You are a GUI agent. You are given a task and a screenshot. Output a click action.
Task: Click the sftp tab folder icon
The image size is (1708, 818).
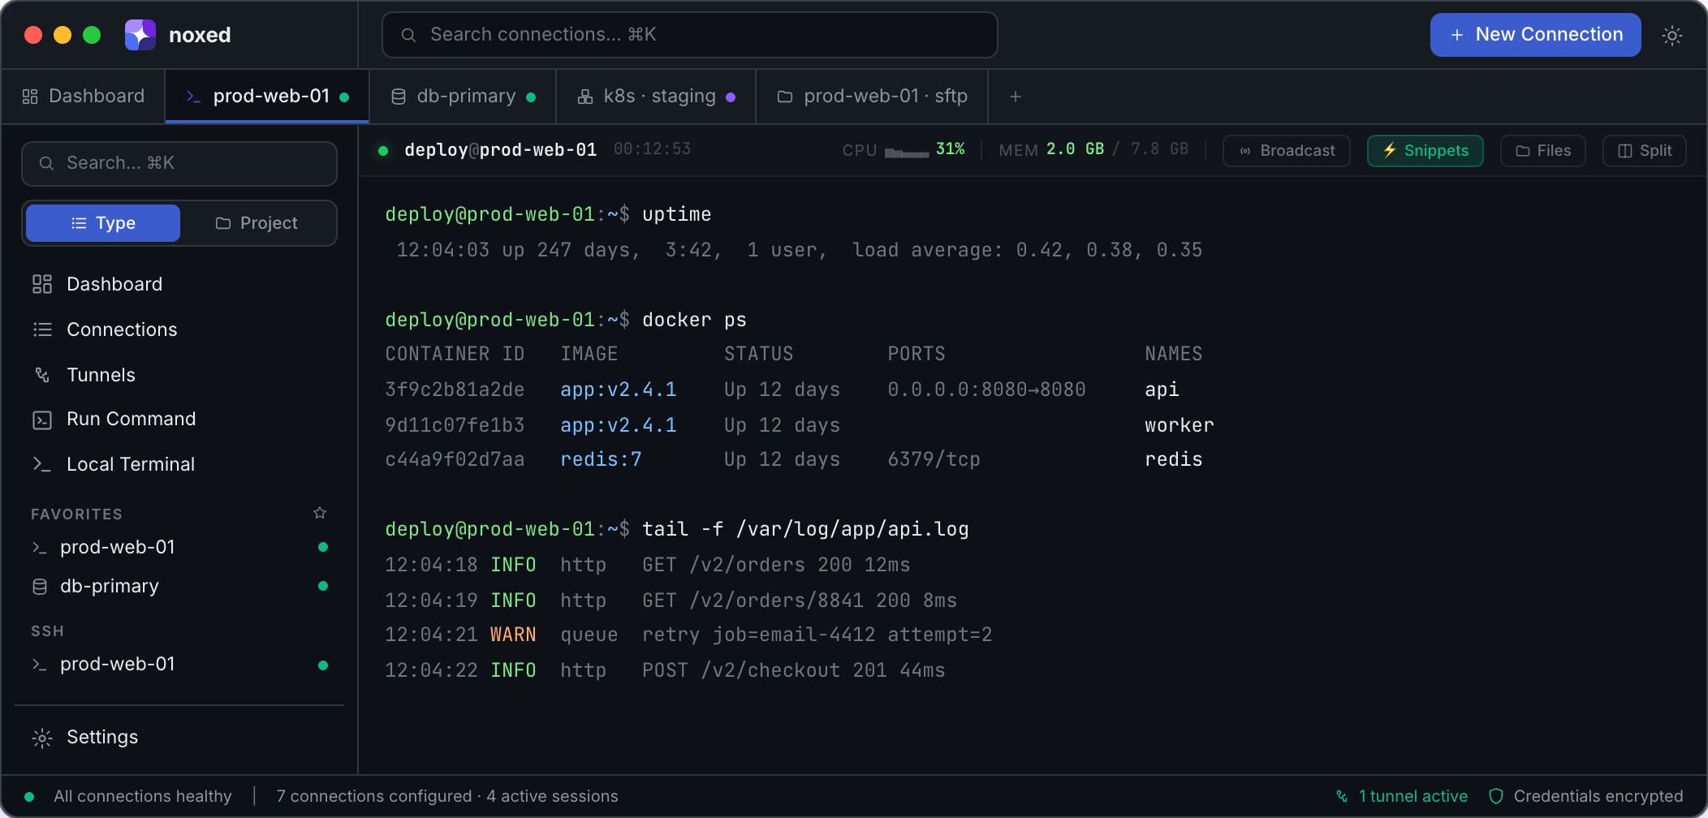785,97
